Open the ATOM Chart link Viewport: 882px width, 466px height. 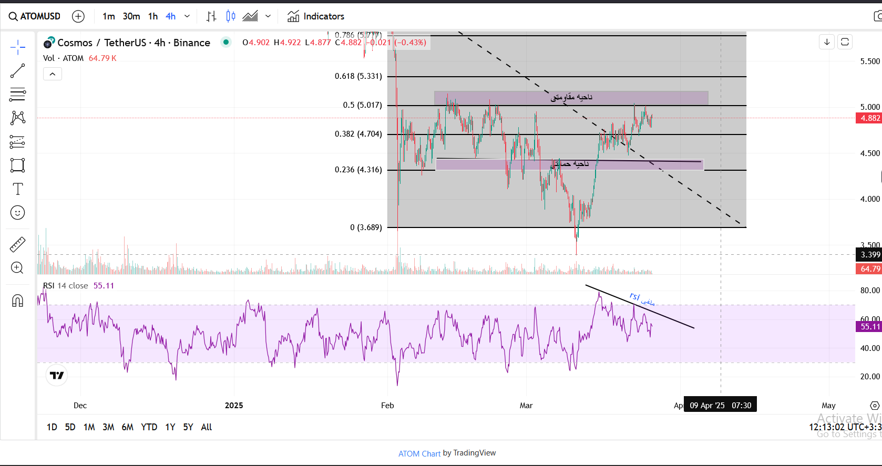(419, 453)
